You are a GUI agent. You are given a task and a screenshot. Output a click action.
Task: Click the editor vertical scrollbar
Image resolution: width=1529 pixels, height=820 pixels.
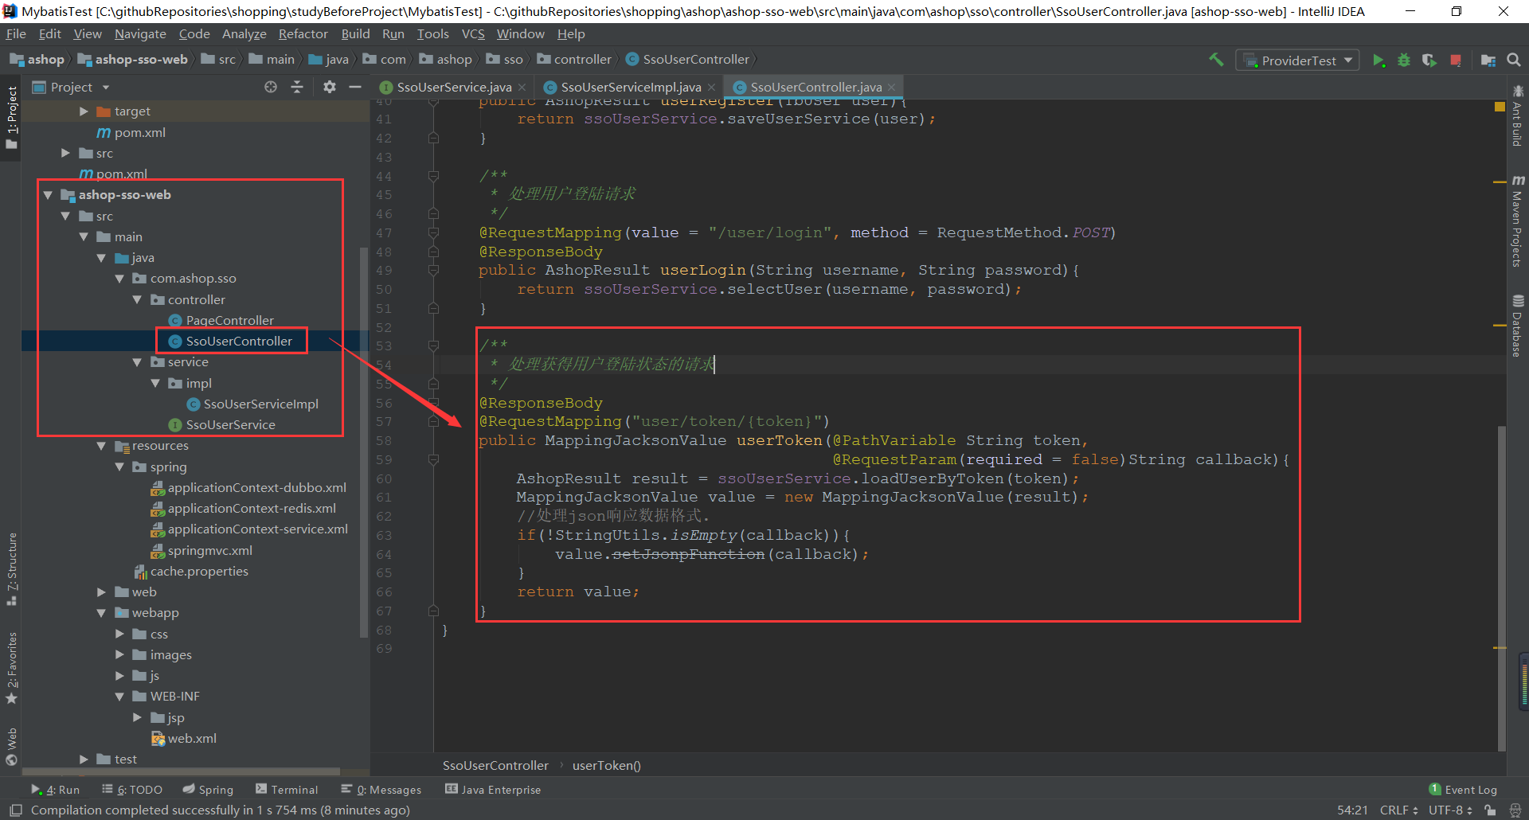(x=1502, y=588)
